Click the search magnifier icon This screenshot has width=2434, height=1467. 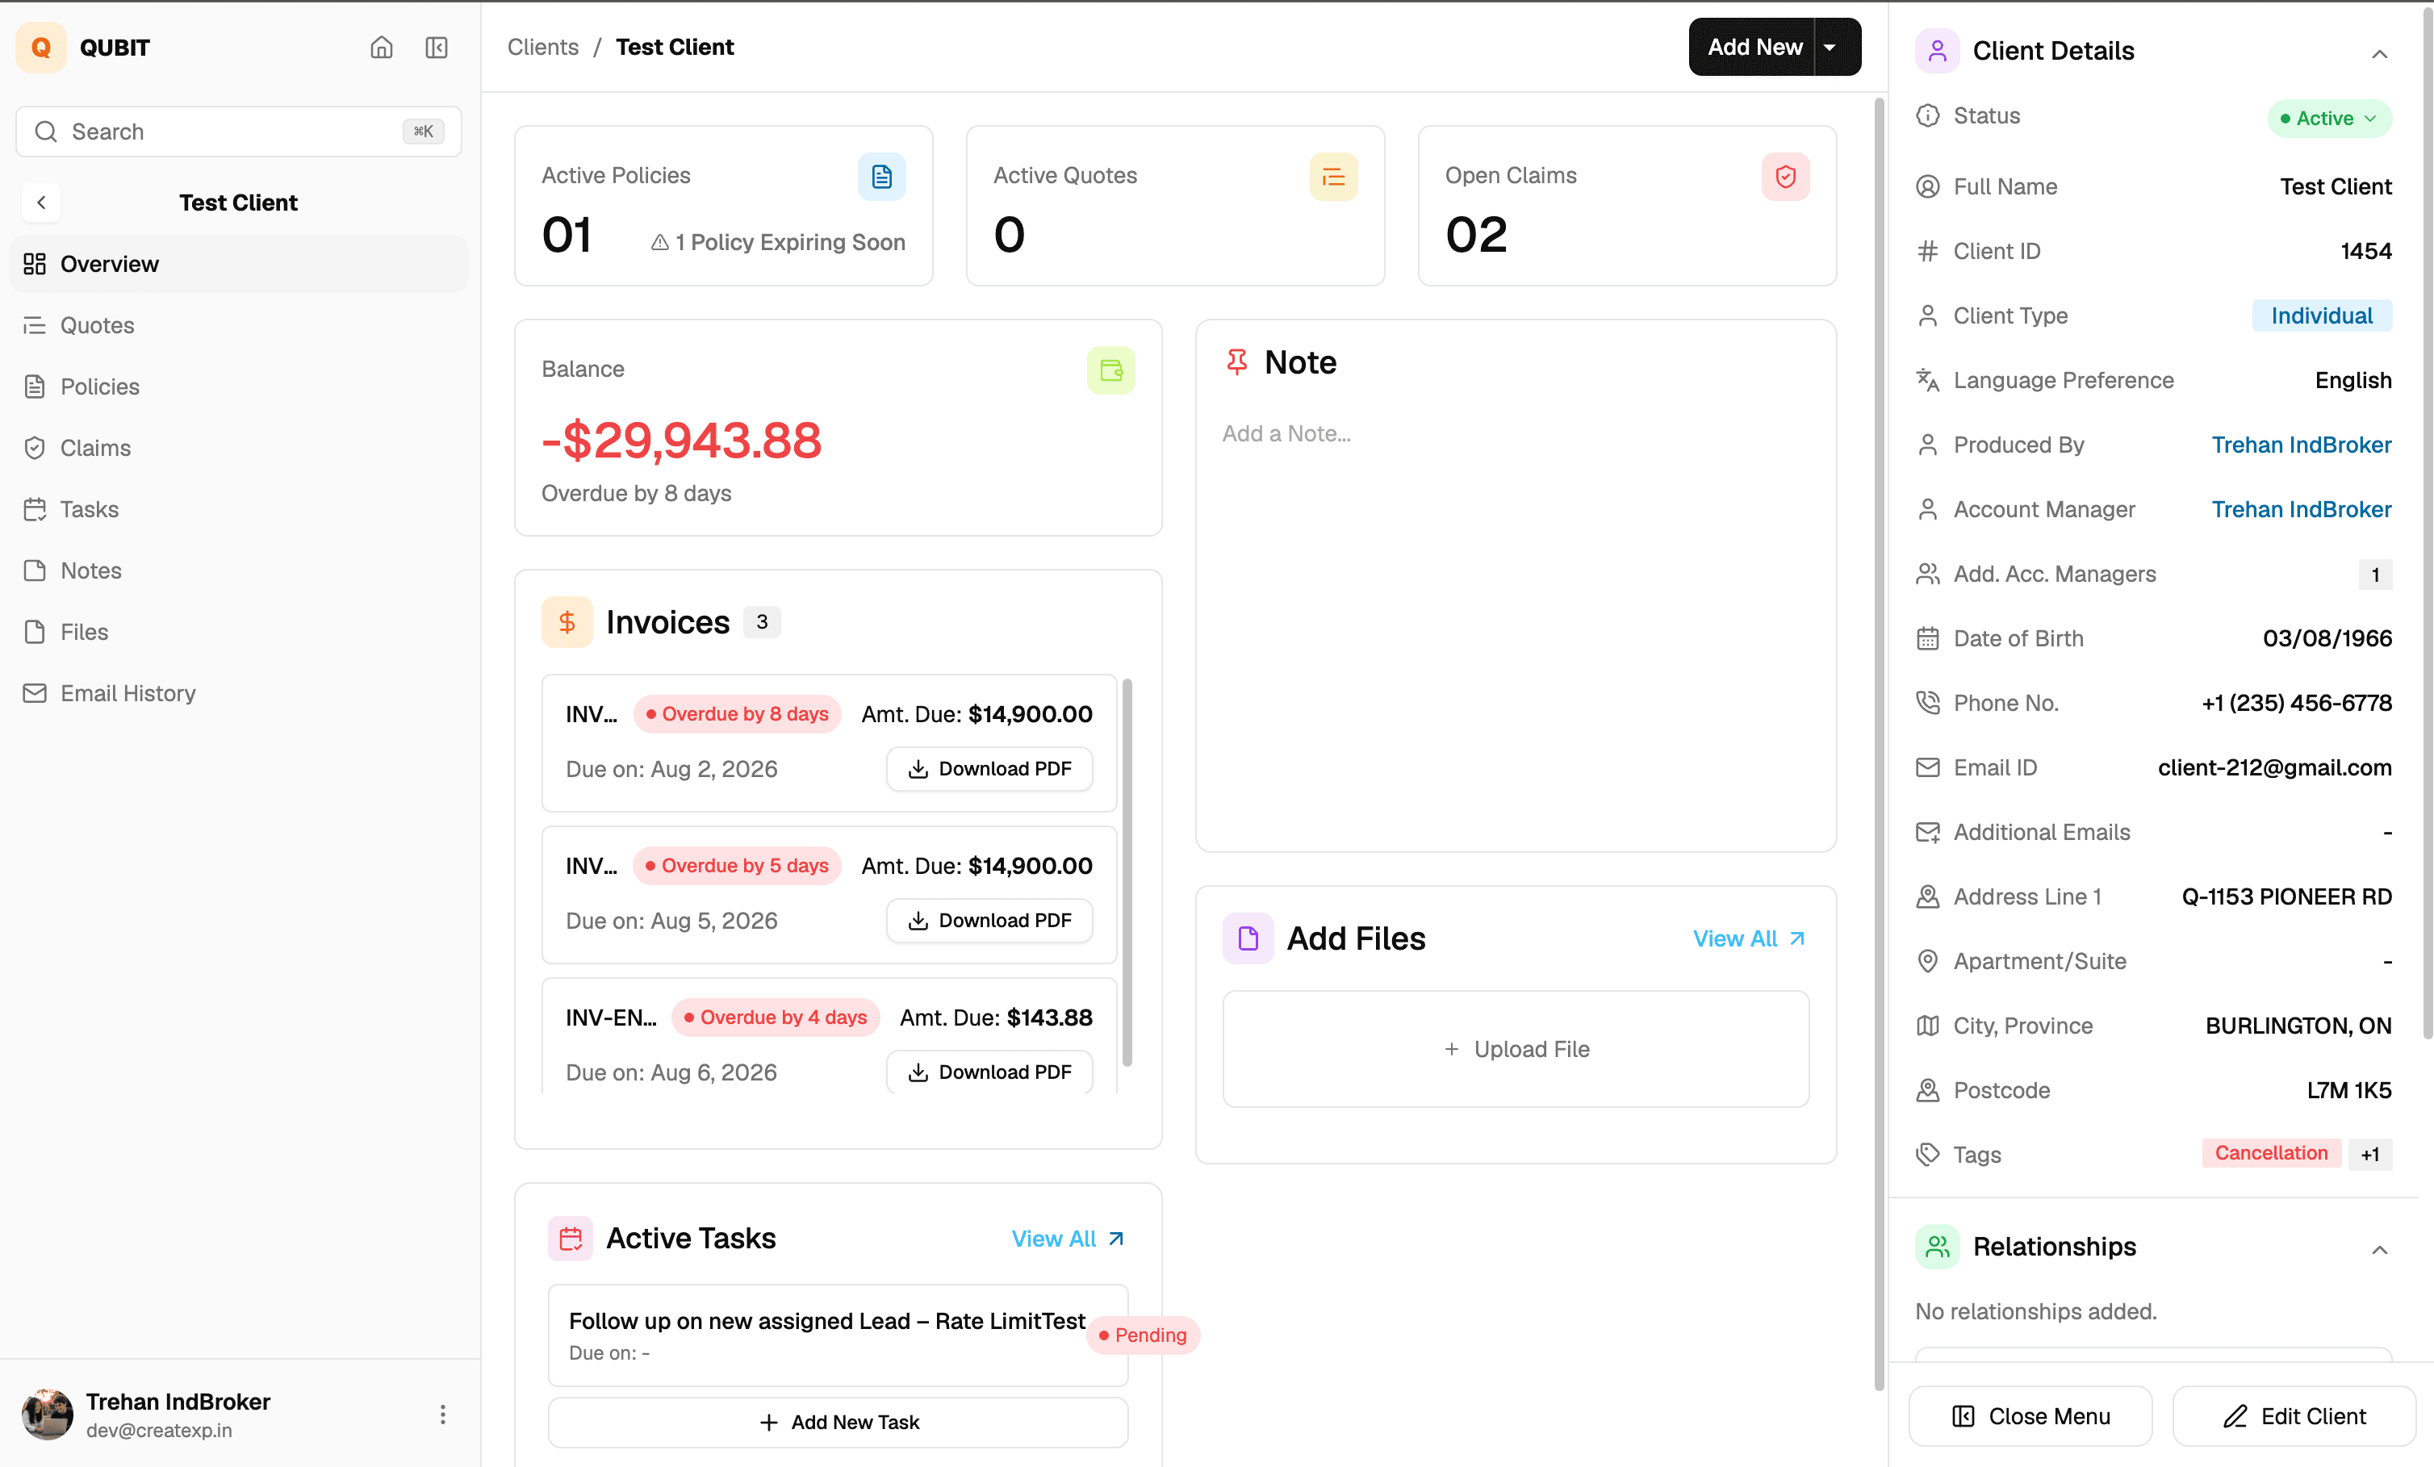coord(45,132)
